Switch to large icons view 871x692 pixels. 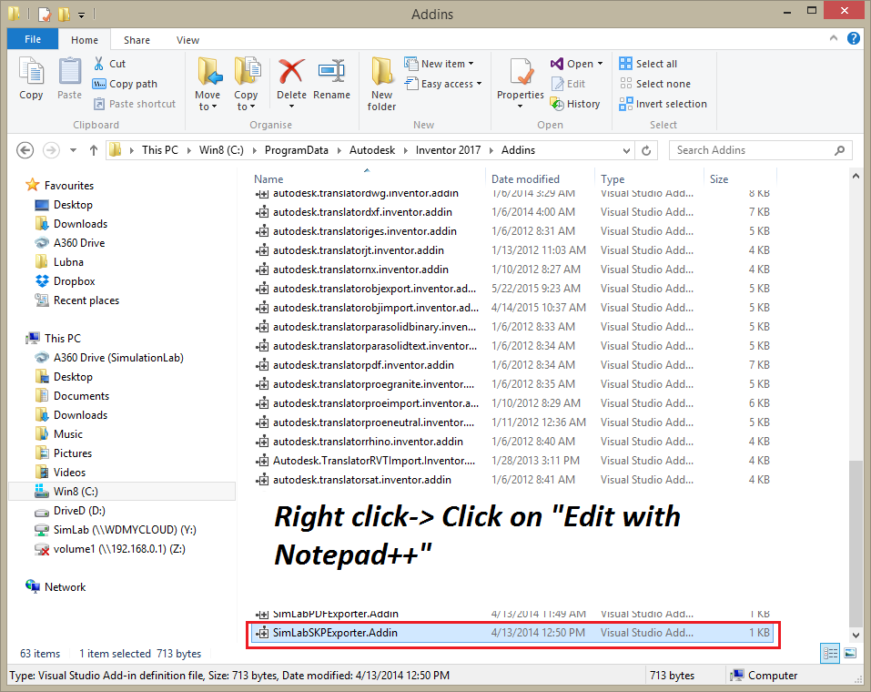pyautogui.click(x=850, y=653)
